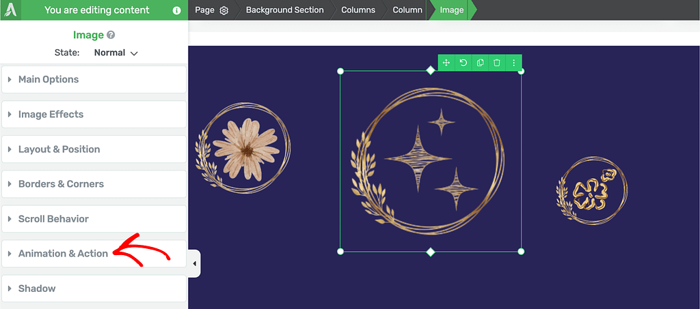700x309 pixels.
Task: Delete the selected image with trash icon
Action: coord(496,63)
